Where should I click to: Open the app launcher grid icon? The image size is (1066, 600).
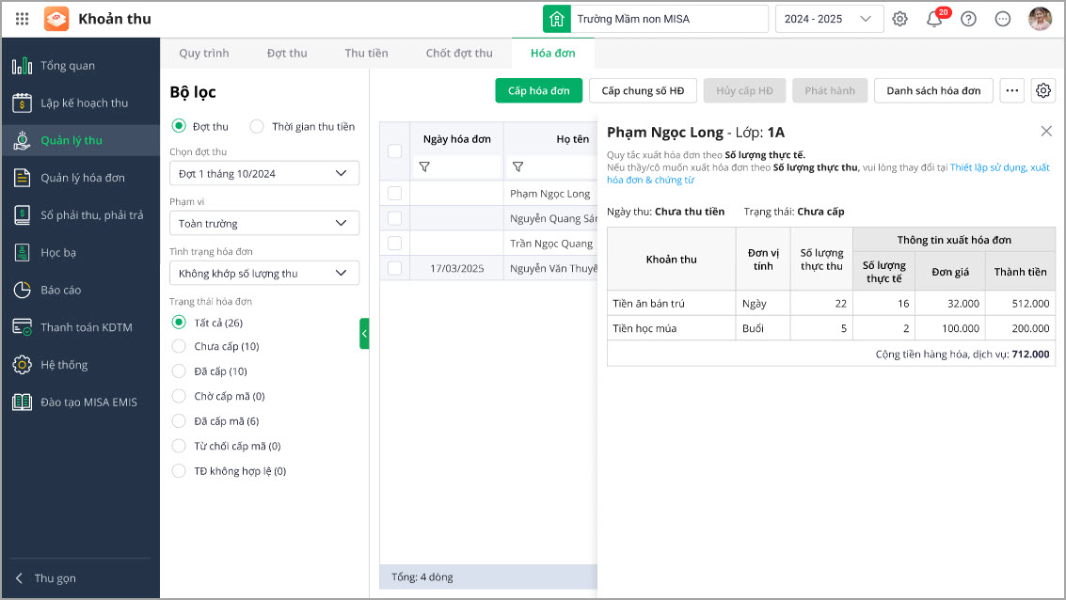coord(23,19)
